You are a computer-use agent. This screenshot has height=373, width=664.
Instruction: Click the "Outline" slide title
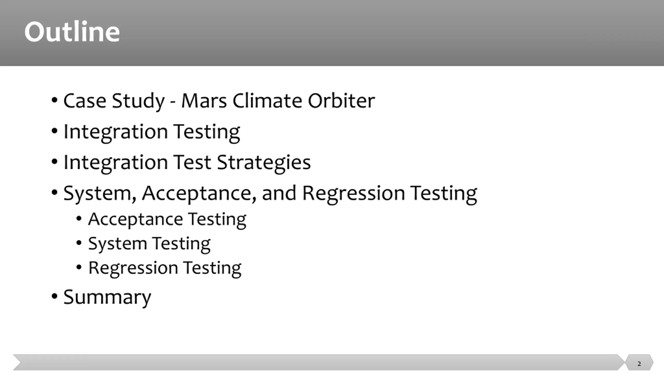coord(72,32)
